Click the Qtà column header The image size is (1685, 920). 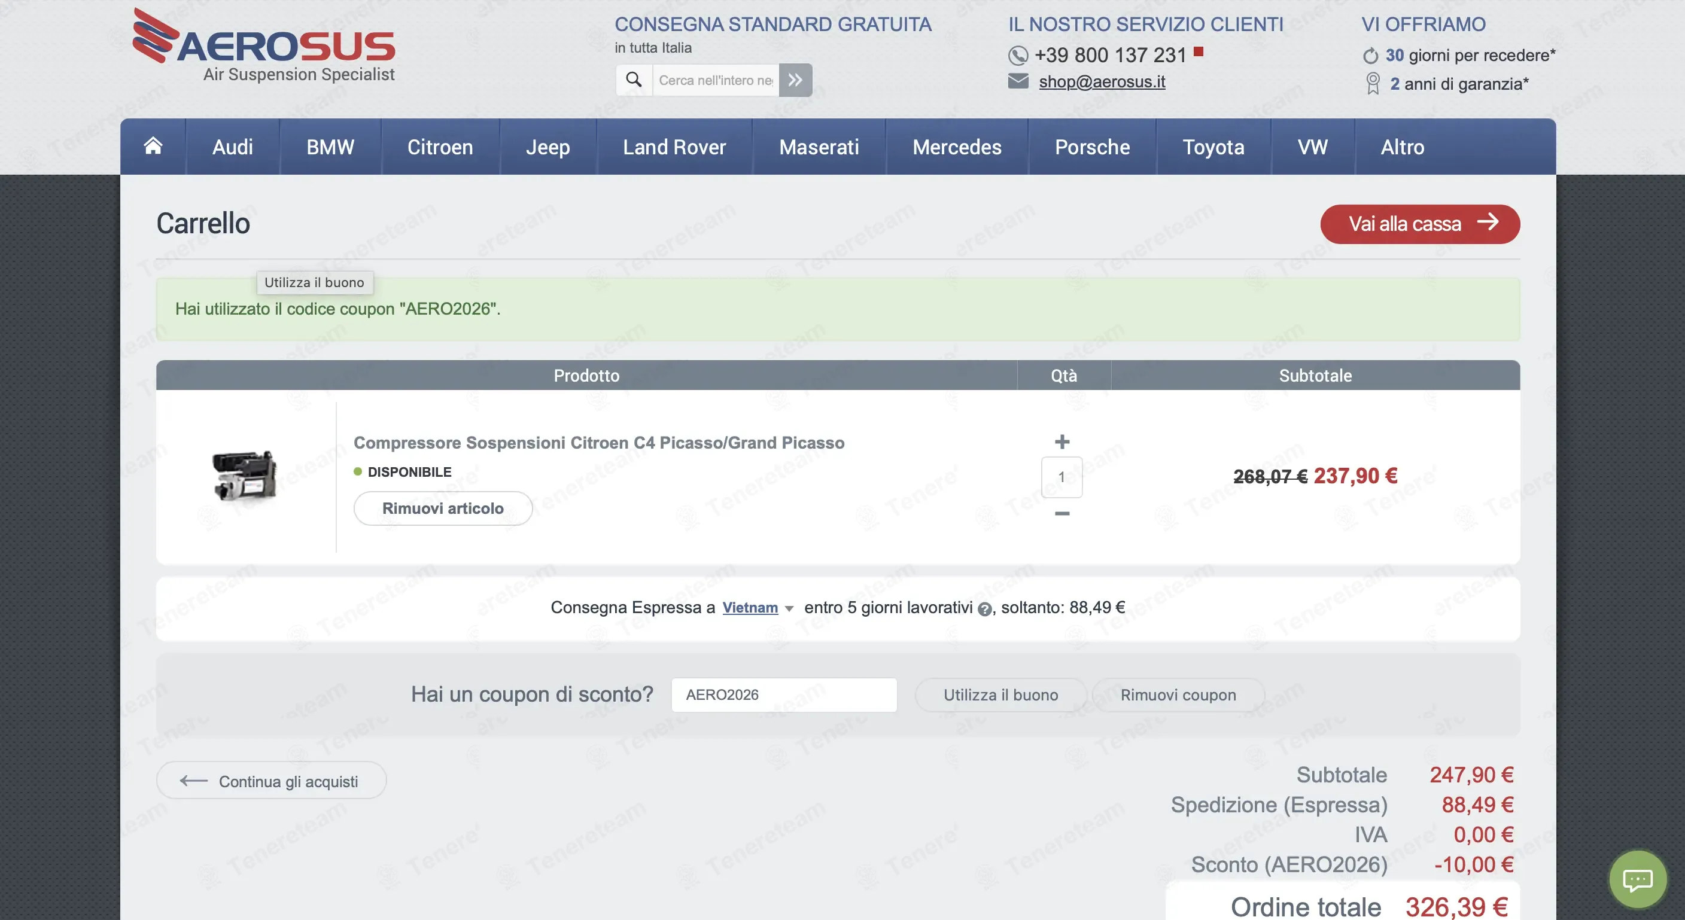point(1063,375)
